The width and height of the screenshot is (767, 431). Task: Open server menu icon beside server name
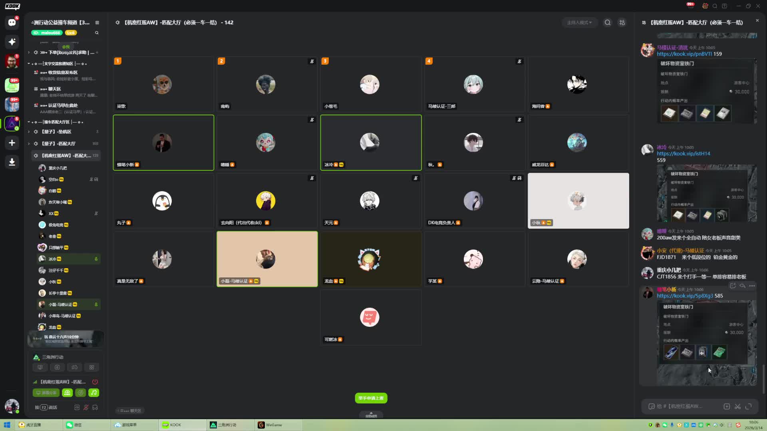[x=97, y=23]
